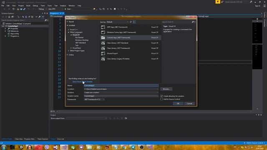This screenshot has width=267, height=150.
Task: Collapse the Installed node in dialog tree
Action: click(68, 25)
